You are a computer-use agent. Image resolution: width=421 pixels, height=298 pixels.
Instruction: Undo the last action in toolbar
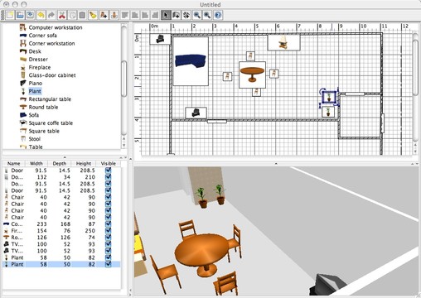(41, 15)
